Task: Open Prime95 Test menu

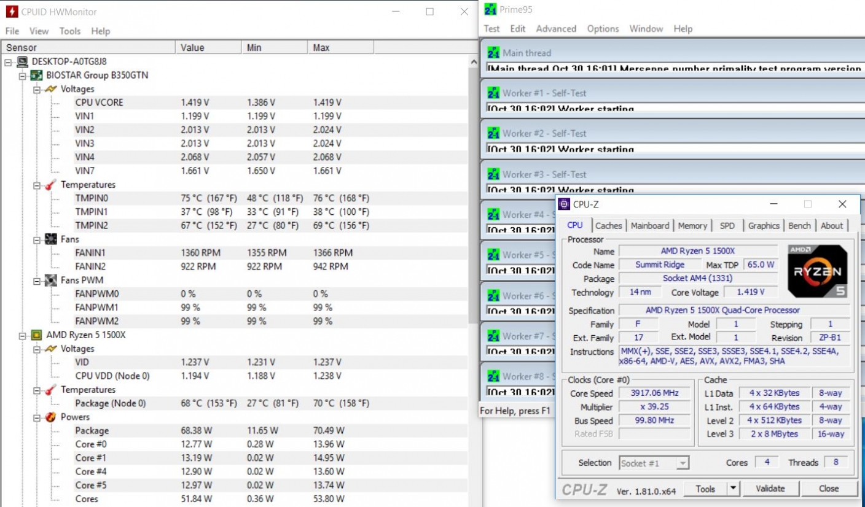Action: pyautogui.click(x=491, y=28)
